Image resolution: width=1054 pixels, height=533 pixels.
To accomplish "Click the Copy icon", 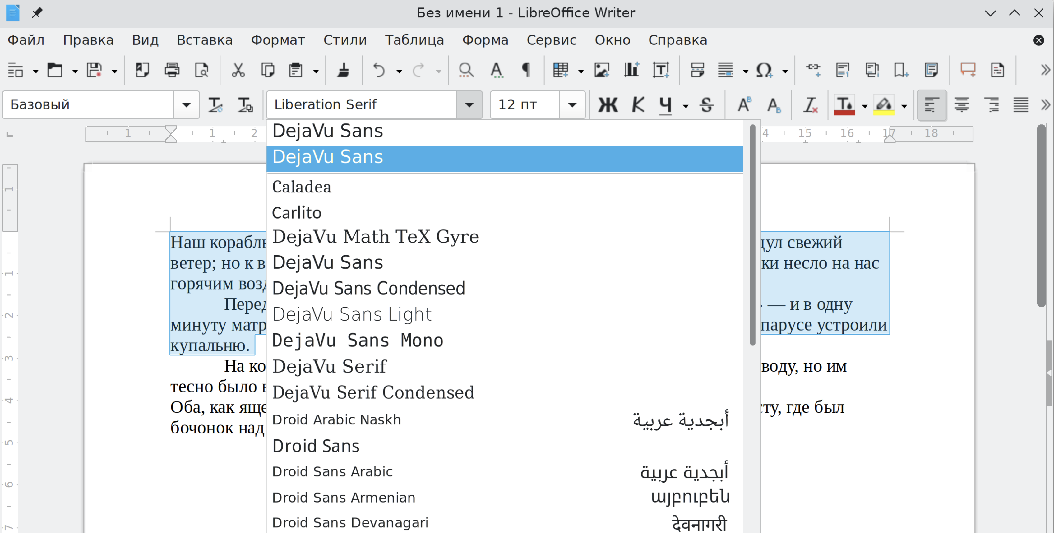I will tap(268, 70).
